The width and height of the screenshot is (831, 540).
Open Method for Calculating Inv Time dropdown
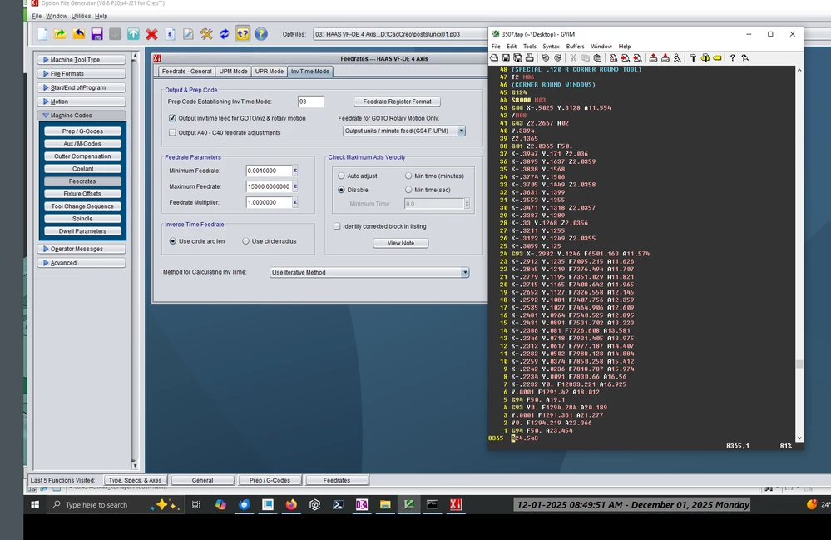[x=369, y=272]
